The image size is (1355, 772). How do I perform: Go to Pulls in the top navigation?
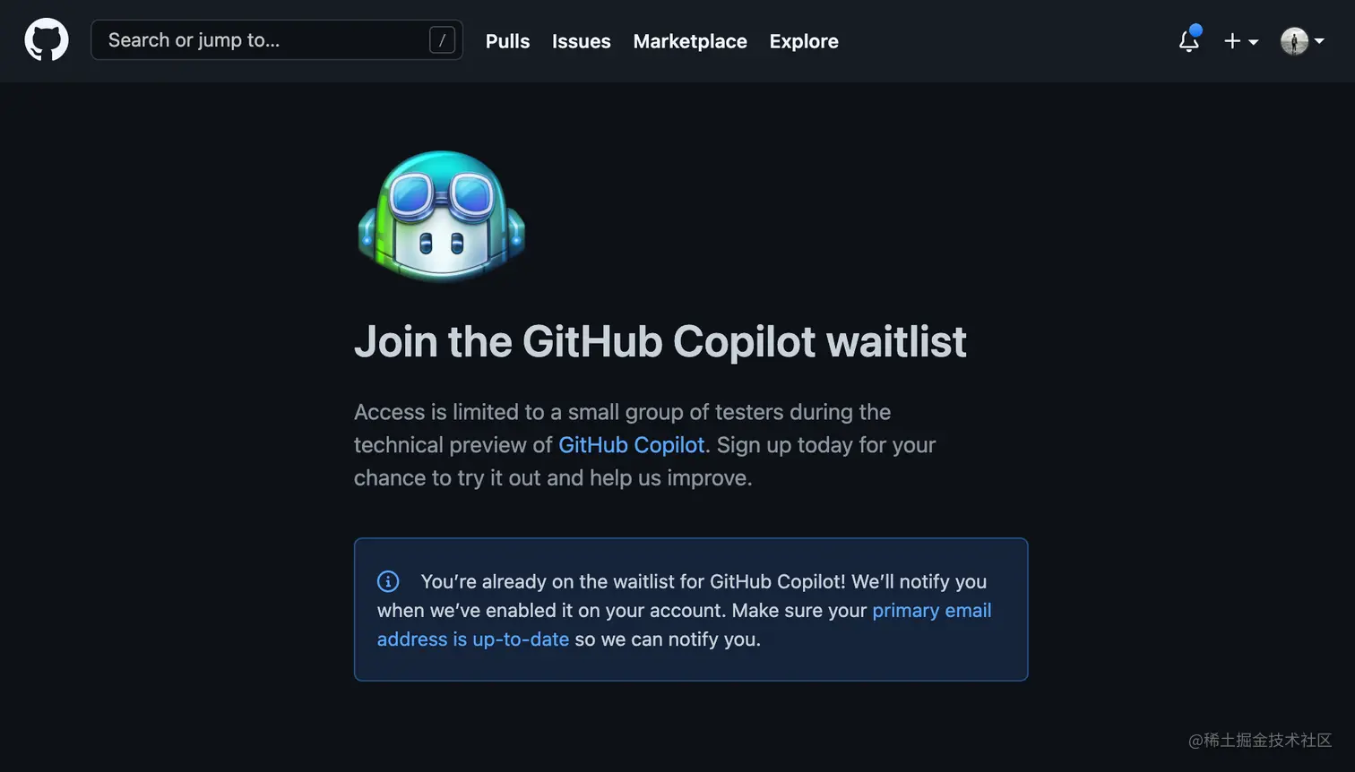(507, 41)
